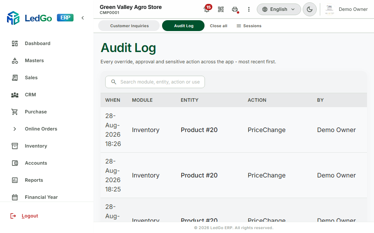This screenshot has width=374, height=233.
Task: Switch to Customer Inquiries tab
Action: (x=129, y=26)
